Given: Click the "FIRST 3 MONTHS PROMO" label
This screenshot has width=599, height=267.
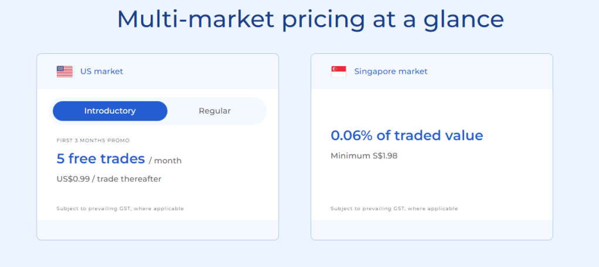Looking at the screenshot, I should (93, 141).
